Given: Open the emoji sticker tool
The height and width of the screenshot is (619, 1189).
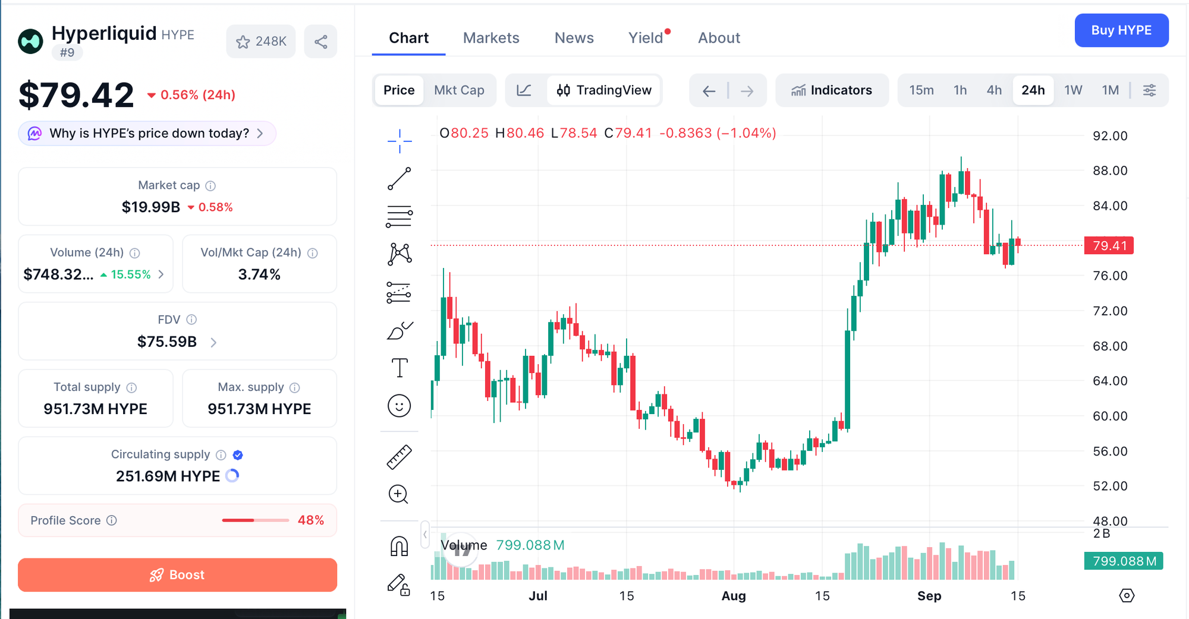Looking at the screenshot, I should pos(399,406).
